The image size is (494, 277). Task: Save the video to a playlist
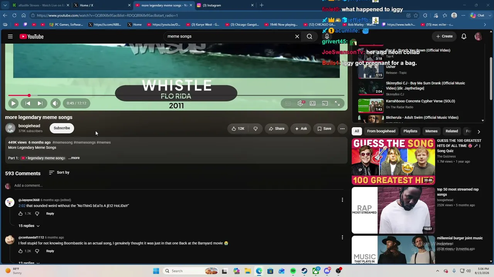point(324,128)
